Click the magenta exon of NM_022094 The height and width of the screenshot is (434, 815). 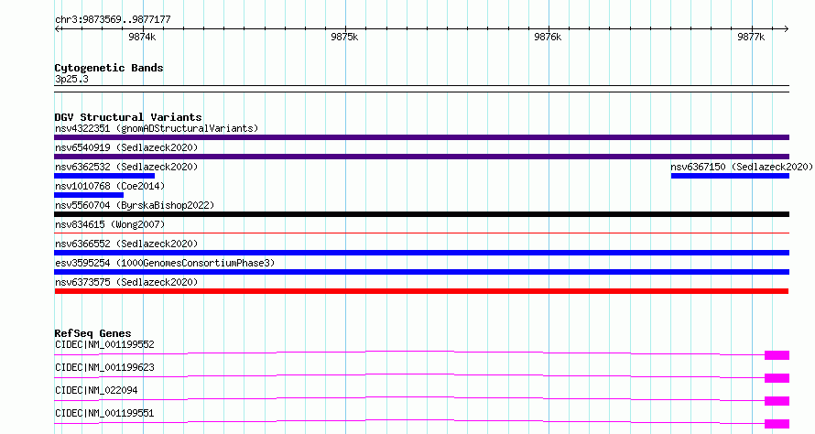point(777,401)
